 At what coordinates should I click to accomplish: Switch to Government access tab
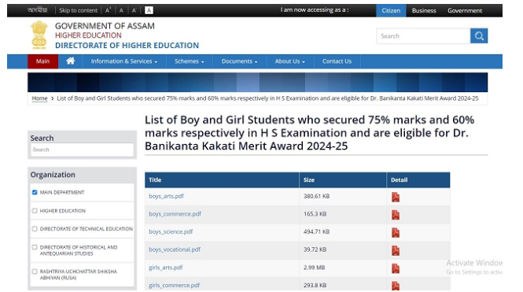pyautogui.click(x=465, y=11)
